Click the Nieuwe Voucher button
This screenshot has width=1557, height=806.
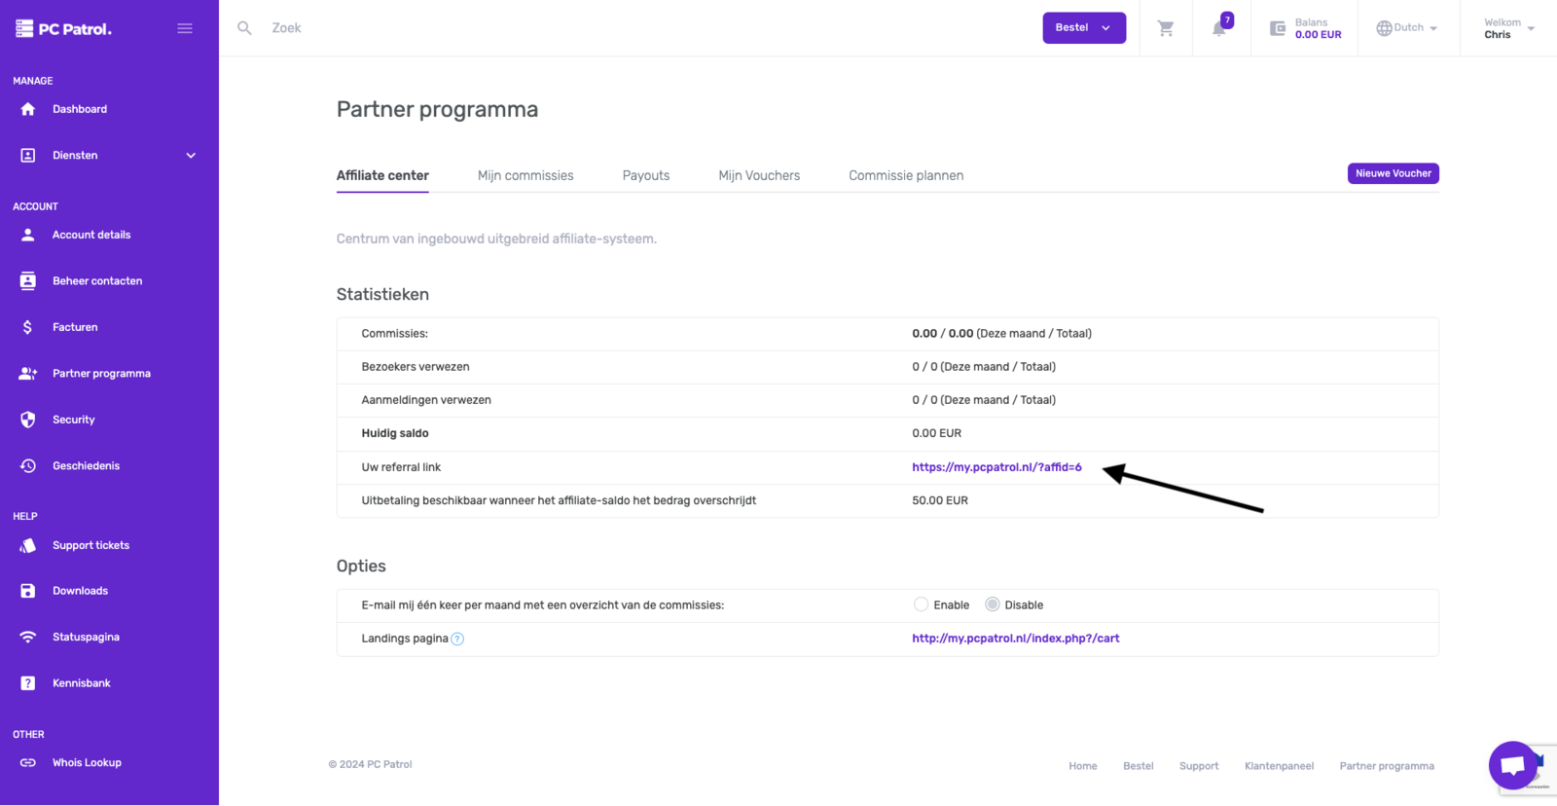(1393, 173)
